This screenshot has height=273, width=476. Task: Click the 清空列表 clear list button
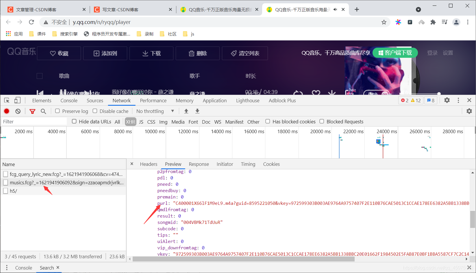coord(245,53)
